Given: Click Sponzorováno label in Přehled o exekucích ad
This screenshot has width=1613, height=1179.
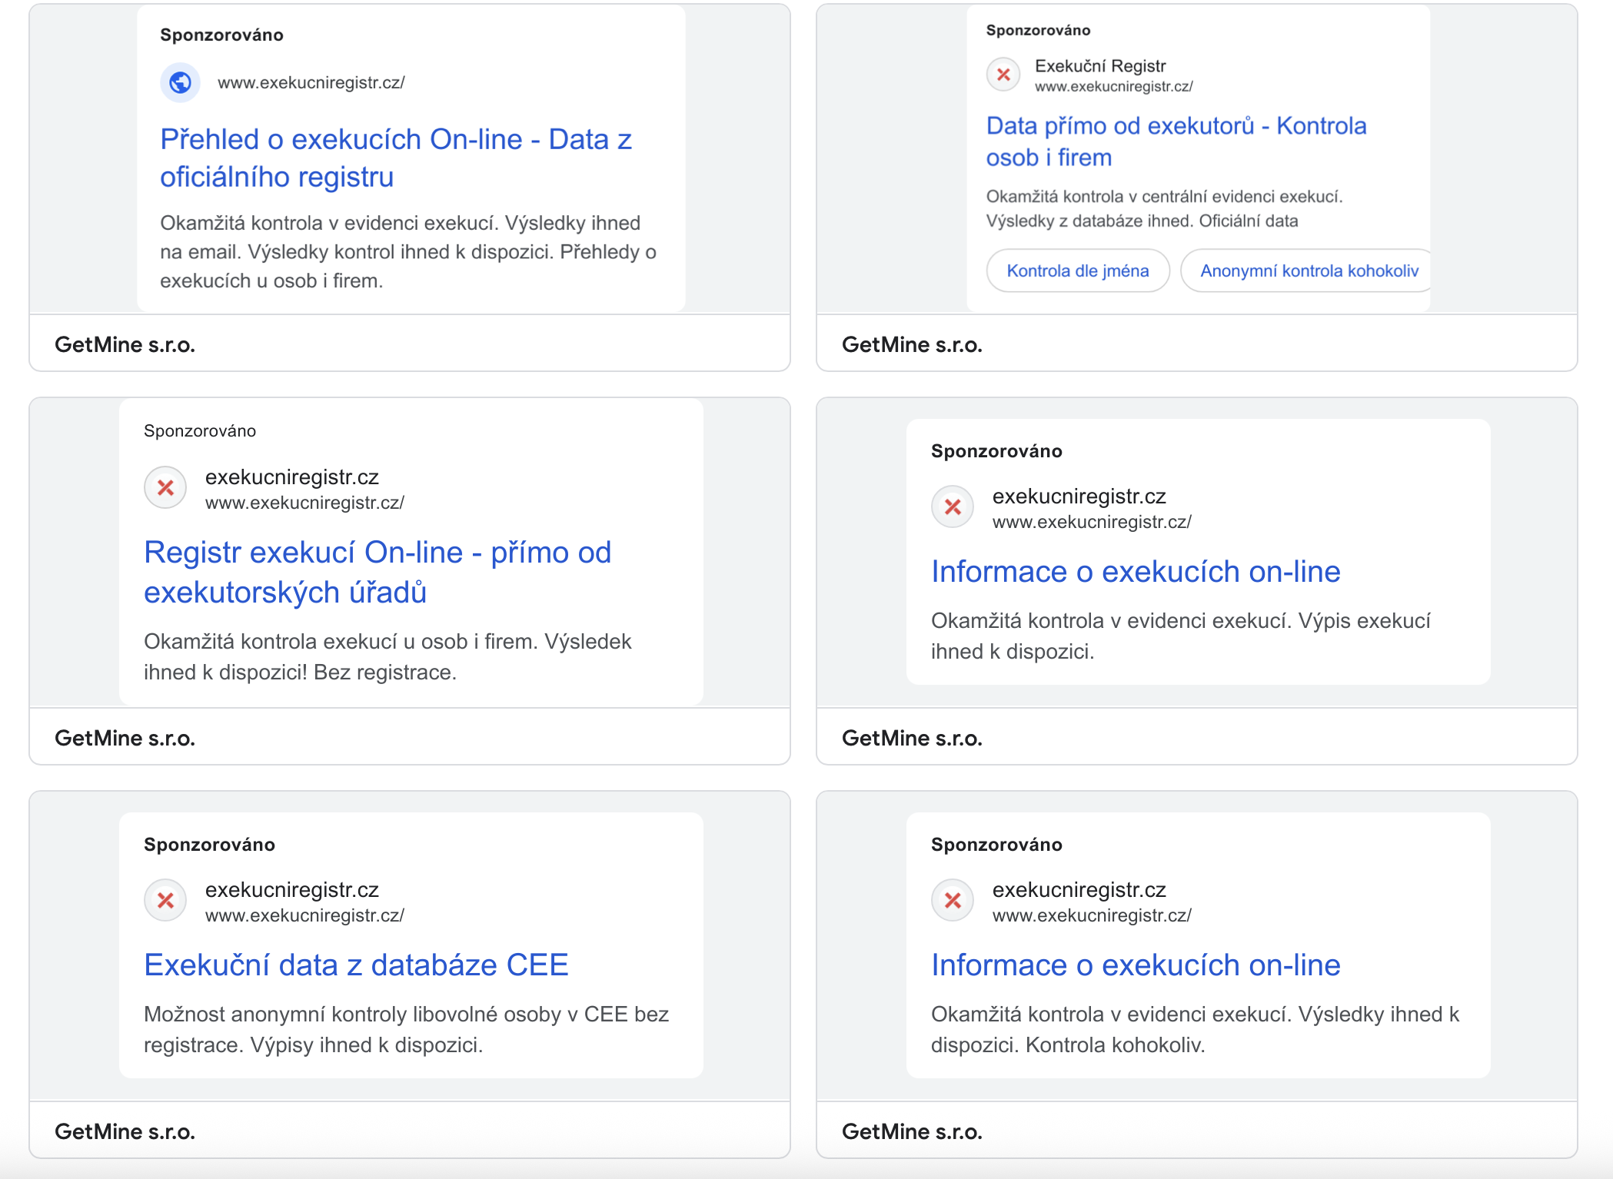Looking at the screenshot, I should [x=221, y=35].
